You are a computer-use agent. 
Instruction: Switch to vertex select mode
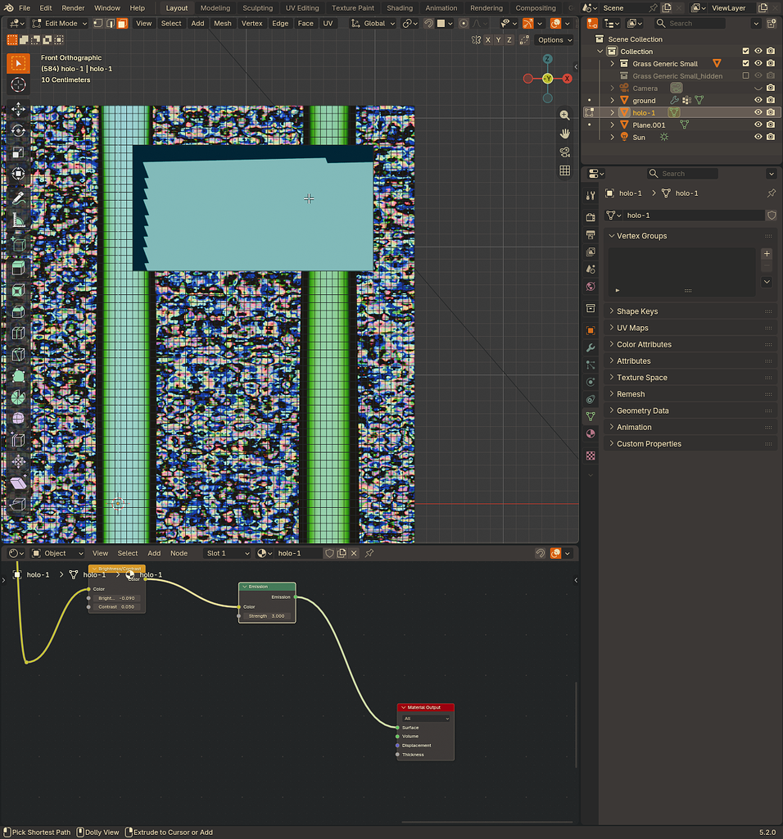[98, 24]
